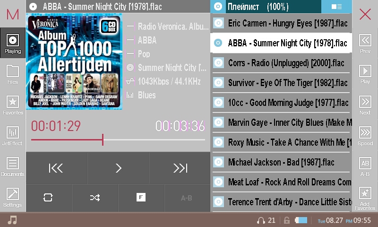The width and height of the screenshot is (378, 227).
Task: Click disc icon beside Eric Carmen track
Action: pos(218,23)
